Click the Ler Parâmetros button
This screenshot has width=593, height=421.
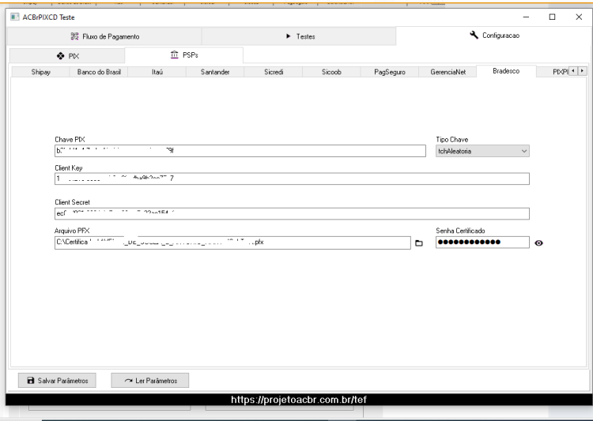coord(150,381)
